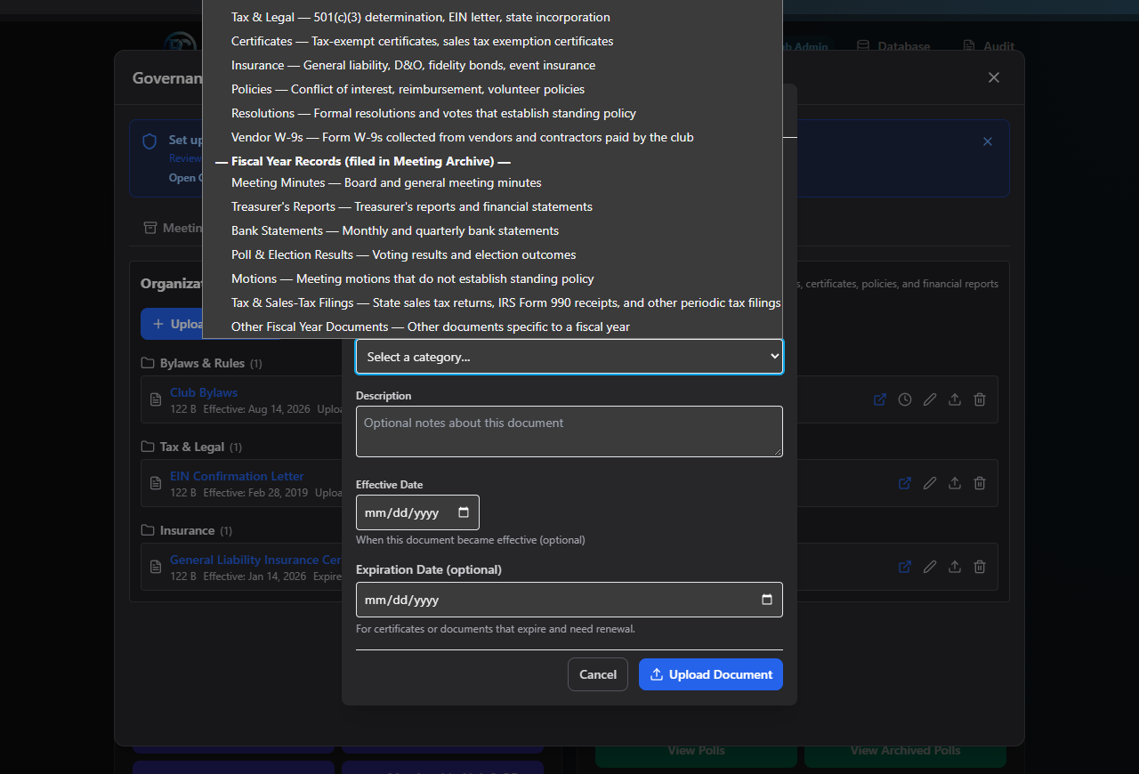
Task: Pick Other Fiscal Year Documents option
Action: [x=493, y=327]
